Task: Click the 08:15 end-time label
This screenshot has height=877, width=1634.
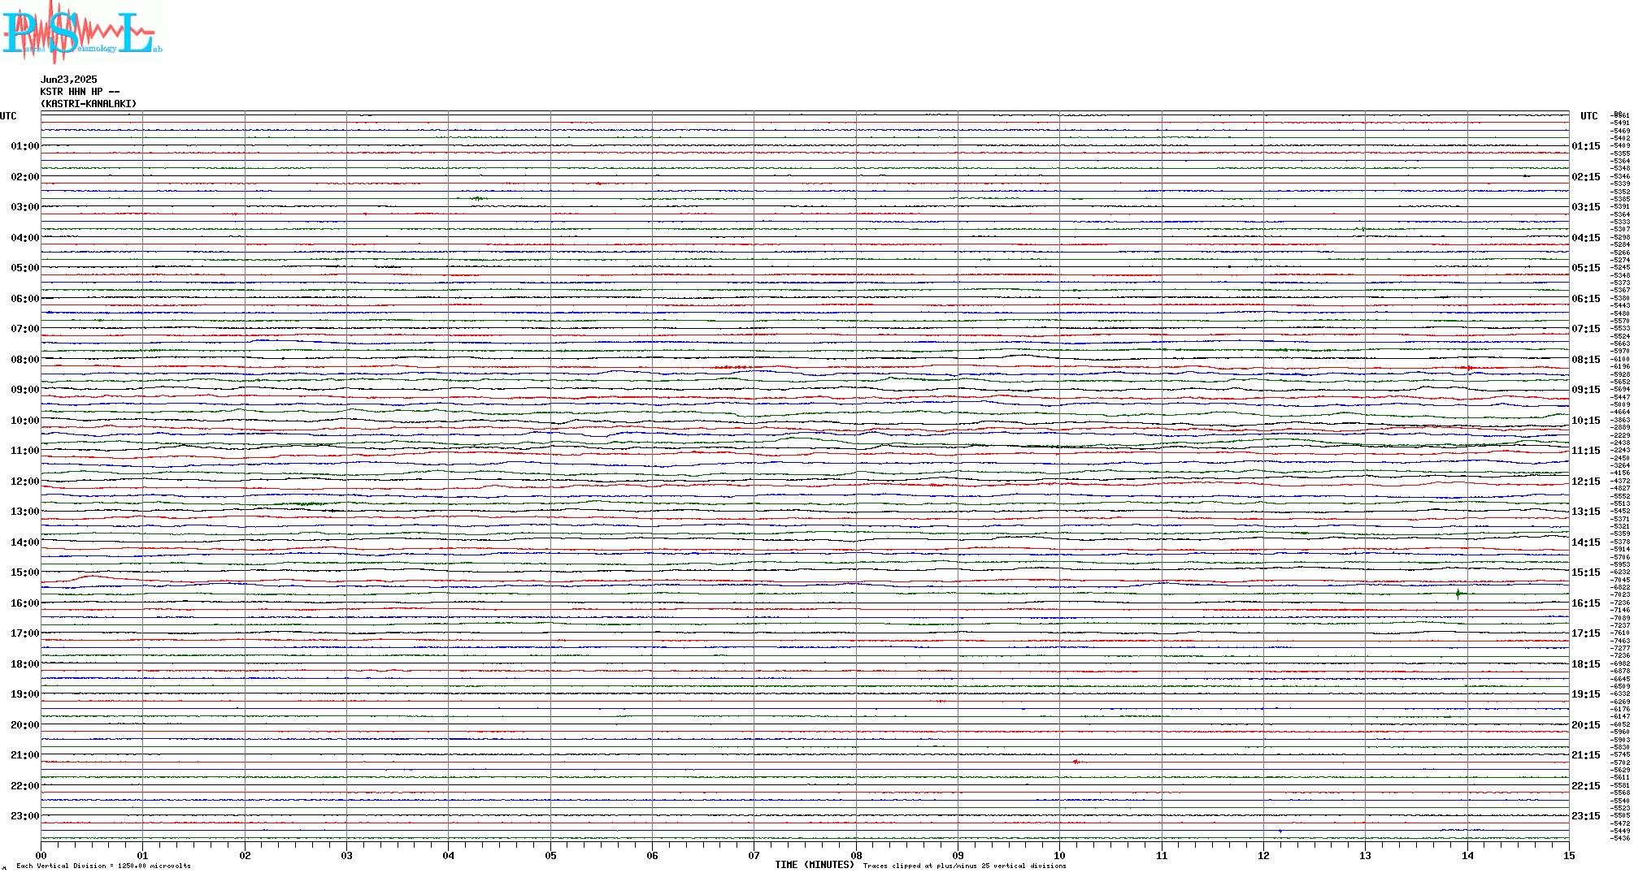Action: pyautogui.click(x=1586, y=360)
